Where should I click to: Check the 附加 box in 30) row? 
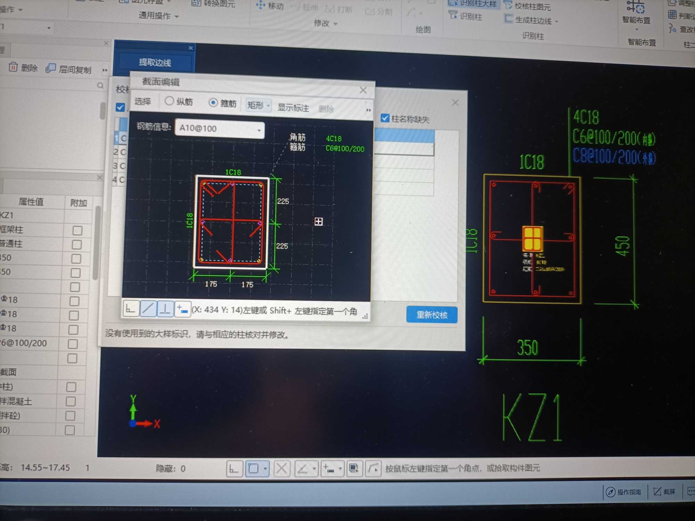tap(70, 430)
